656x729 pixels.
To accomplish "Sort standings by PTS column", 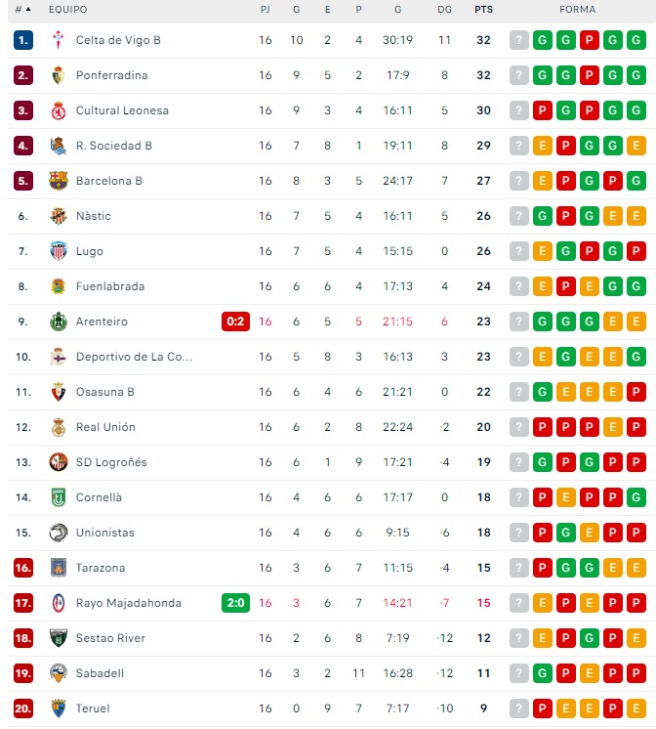I will tap(483, 10).
